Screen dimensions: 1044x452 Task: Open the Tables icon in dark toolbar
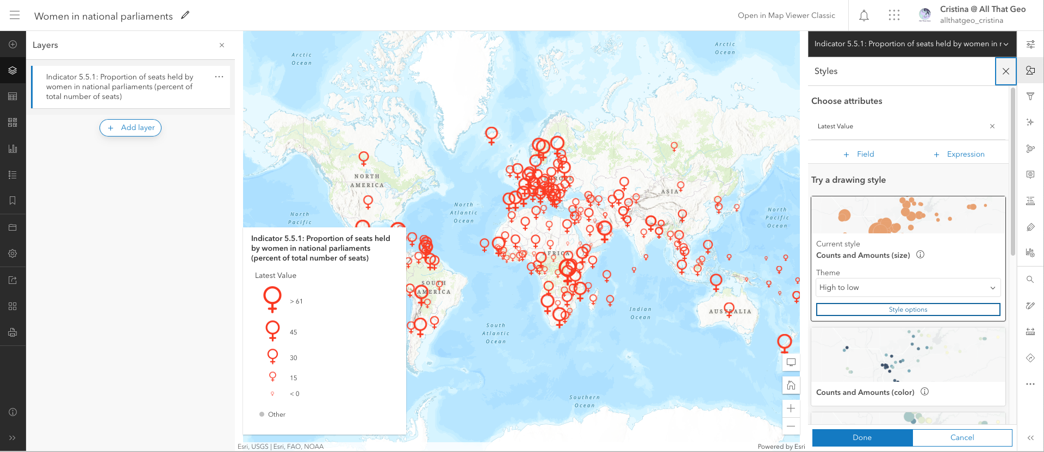click(x=13, y=96)
